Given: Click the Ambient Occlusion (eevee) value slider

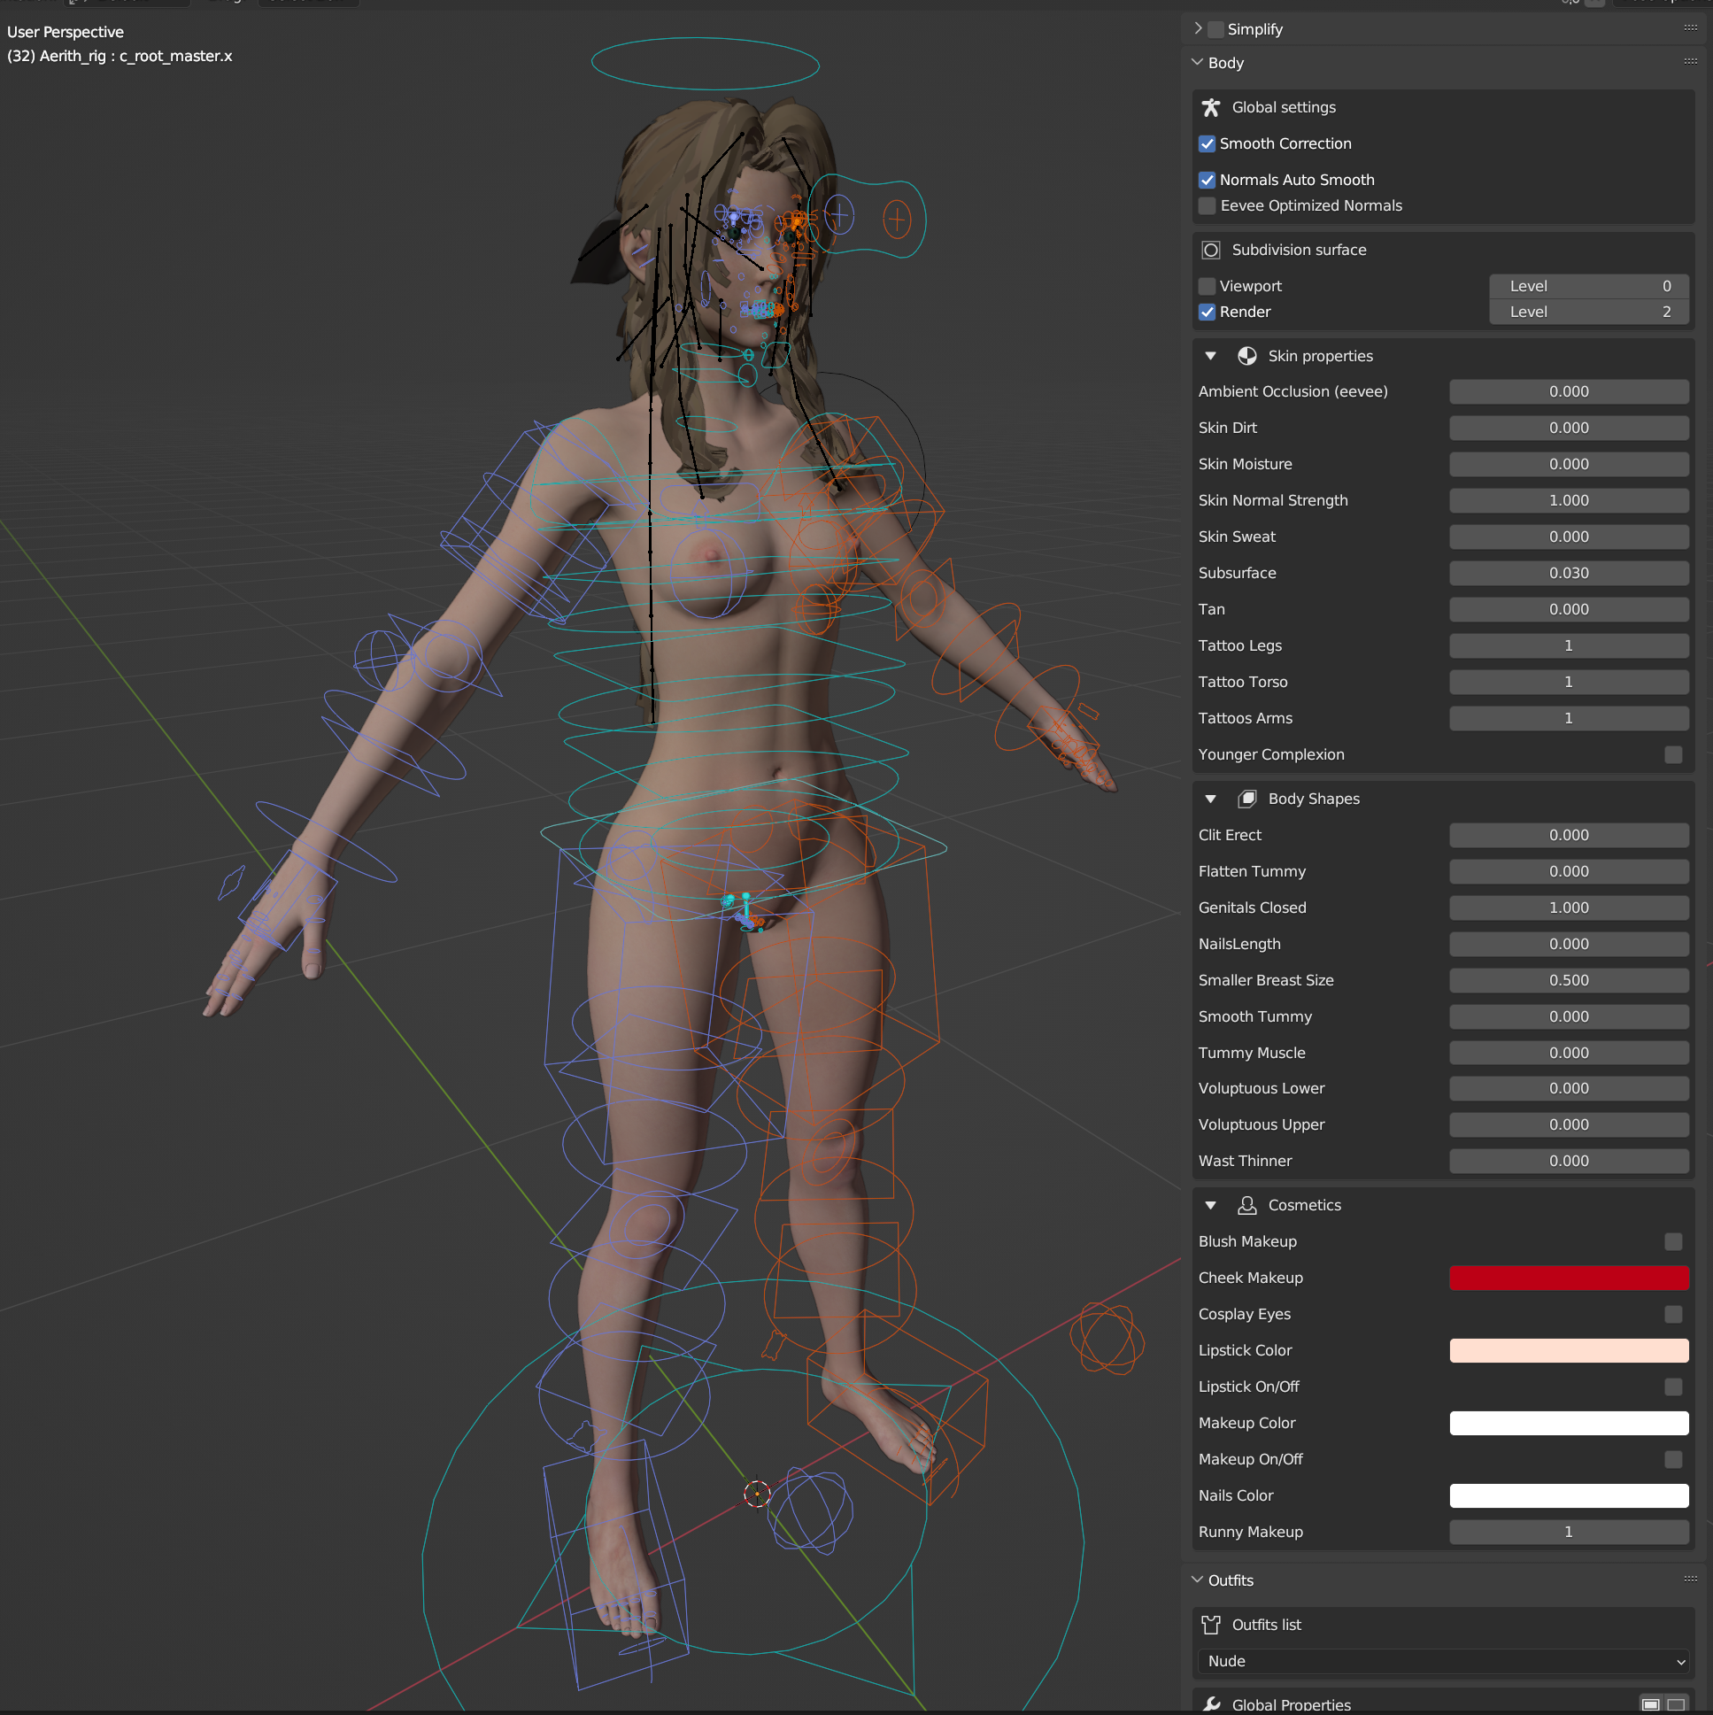Looking at the screenshot, I should tap(1570, 392).
